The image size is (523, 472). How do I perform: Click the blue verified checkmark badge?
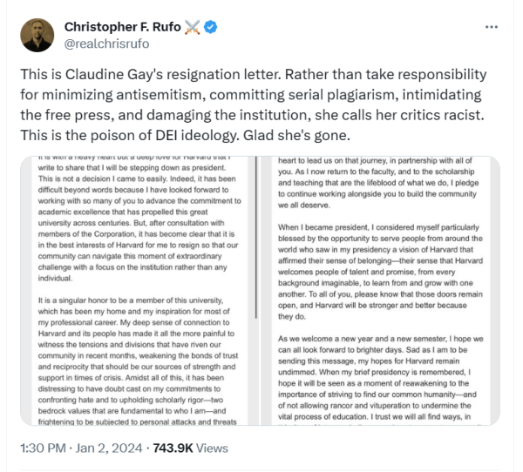[x=212, y=27]
